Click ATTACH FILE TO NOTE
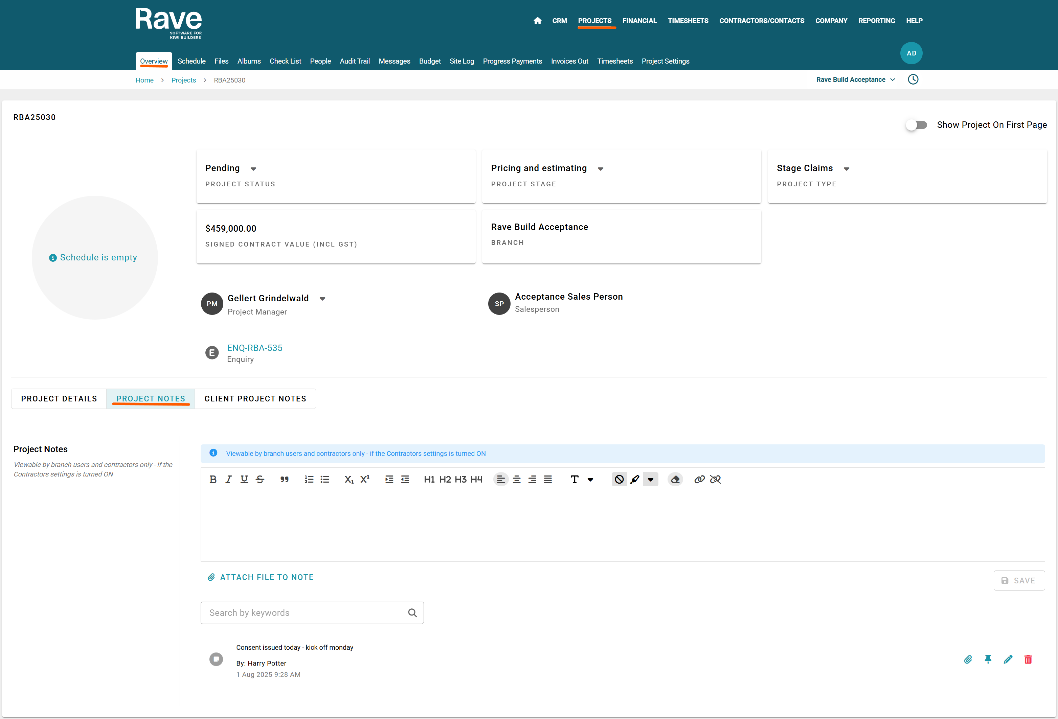The image size is (1058, 719). [x=261, y=578]
